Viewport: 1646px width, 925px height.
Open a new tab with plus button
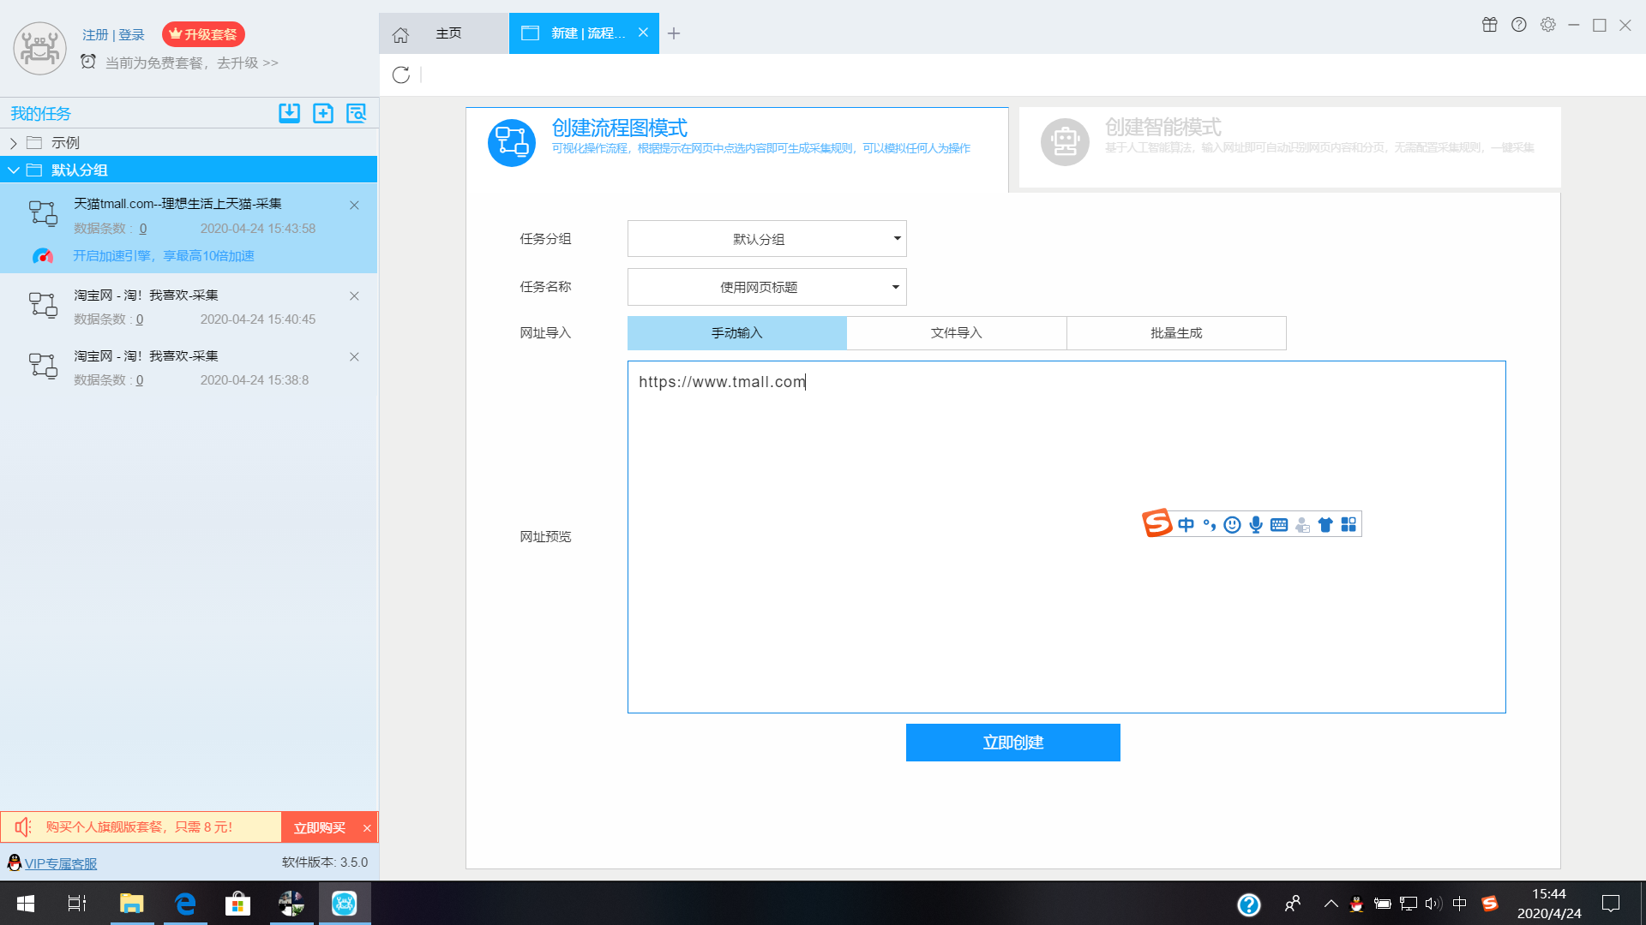click(674, 33)
